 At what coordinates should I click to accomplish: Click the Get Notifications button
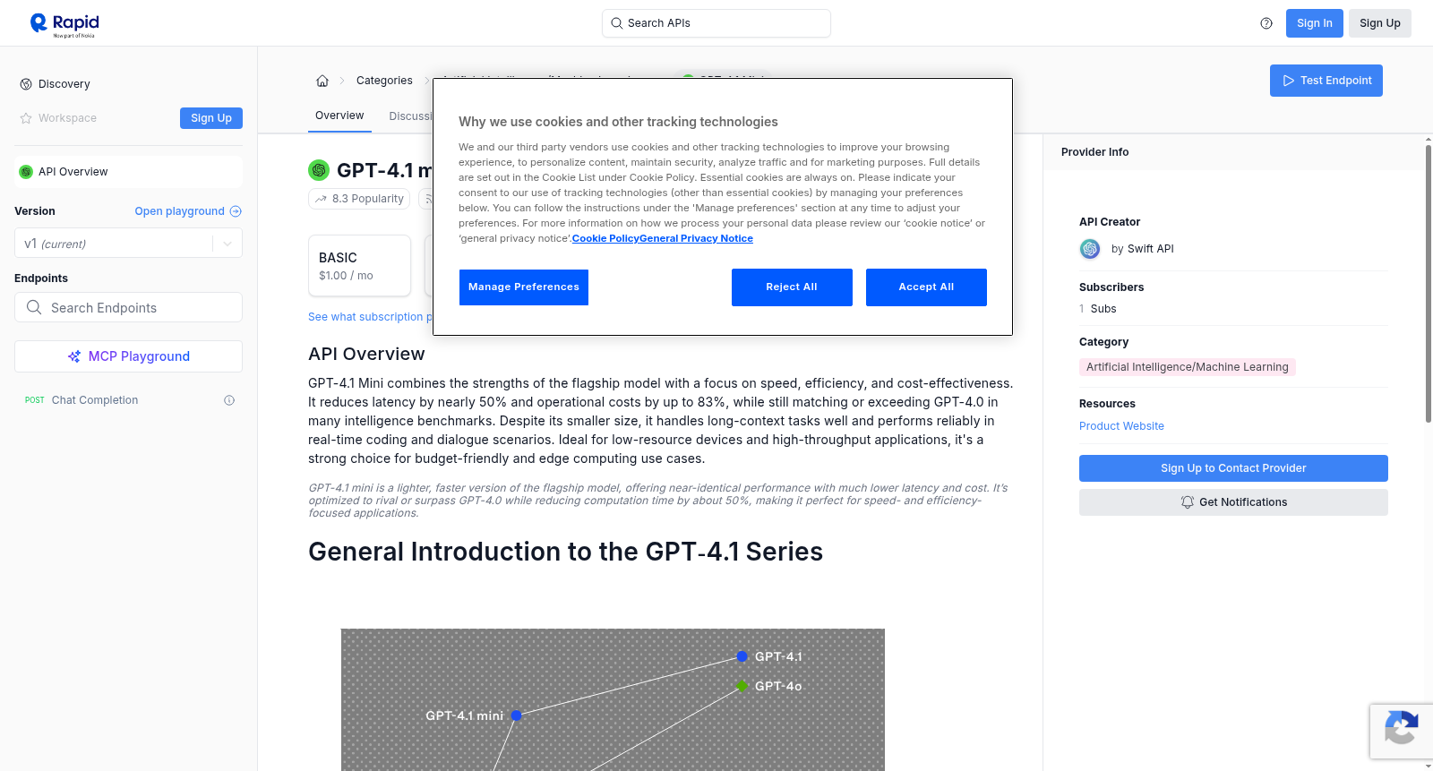(x=1233, y=502)
